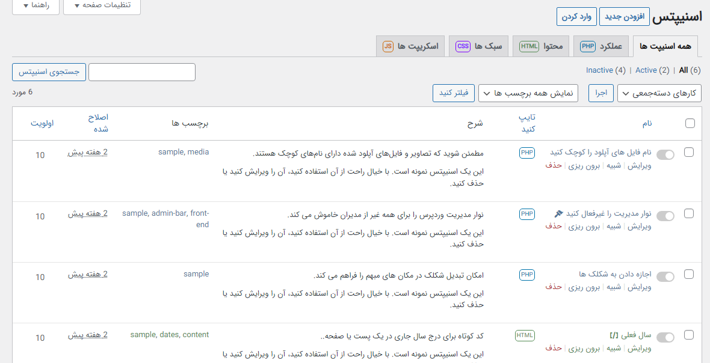Click اجرا apply button

tap(601, 93)
